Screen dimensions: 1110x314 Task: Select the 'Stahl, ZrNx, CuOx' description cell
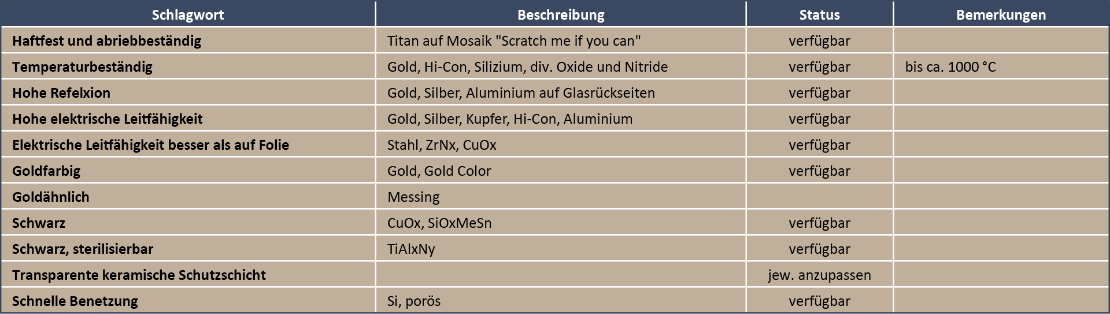pos(561,145)
